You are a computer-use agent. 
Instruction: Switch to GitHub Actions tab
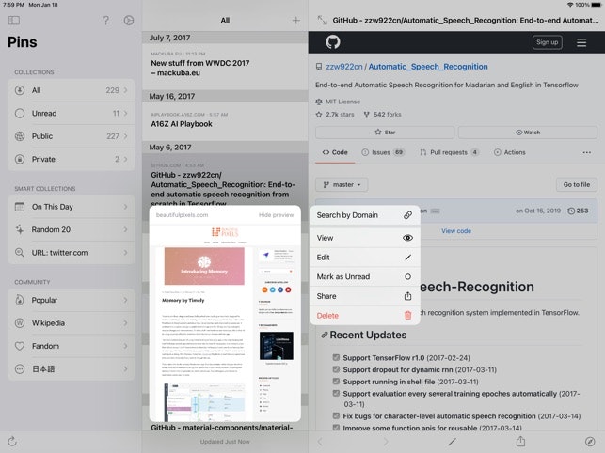510,152
